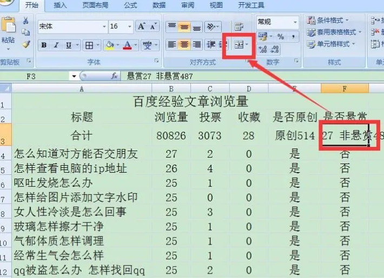This screenshot has height=278, width=384.
Task: Click the Cut scissors icon
Action: [x=25, y=21]
